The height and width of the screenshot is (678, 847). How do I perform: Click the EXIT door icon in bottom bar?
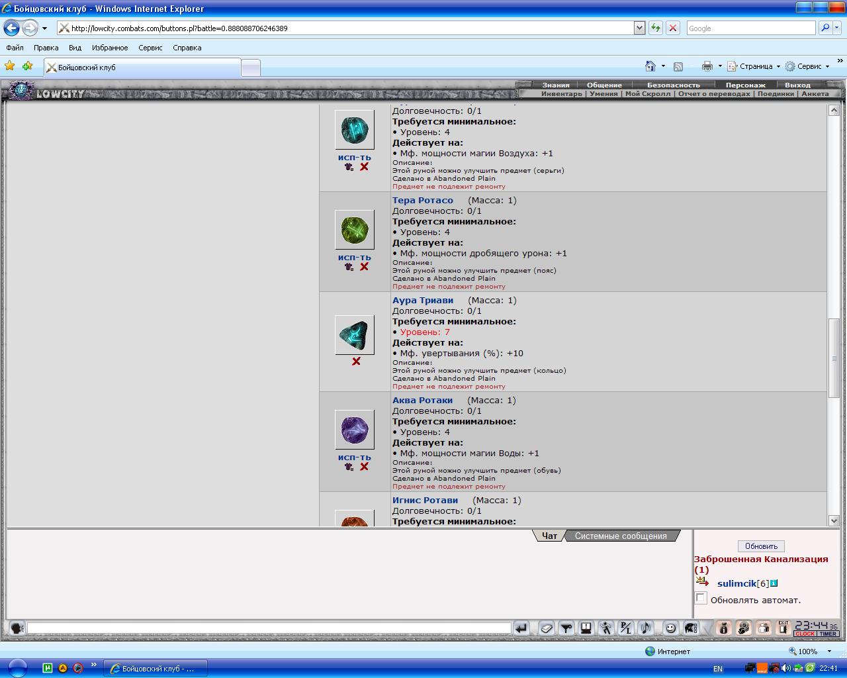tap(783, 628)
